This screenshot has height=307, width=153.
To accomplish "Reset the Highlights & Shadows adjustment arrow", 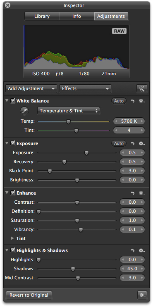I will [x=133, y=250].
